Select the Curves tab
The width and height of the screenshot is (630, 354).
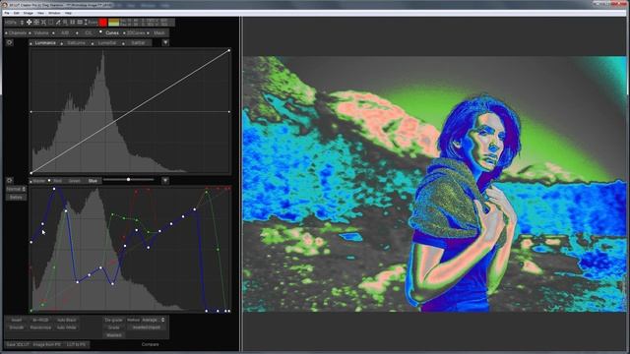112,32
